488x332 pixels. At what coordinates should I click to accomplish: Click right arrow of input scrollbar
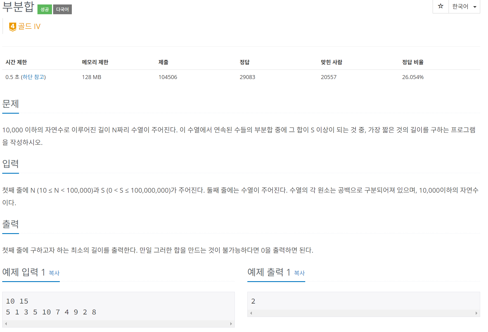pos(231,324)
